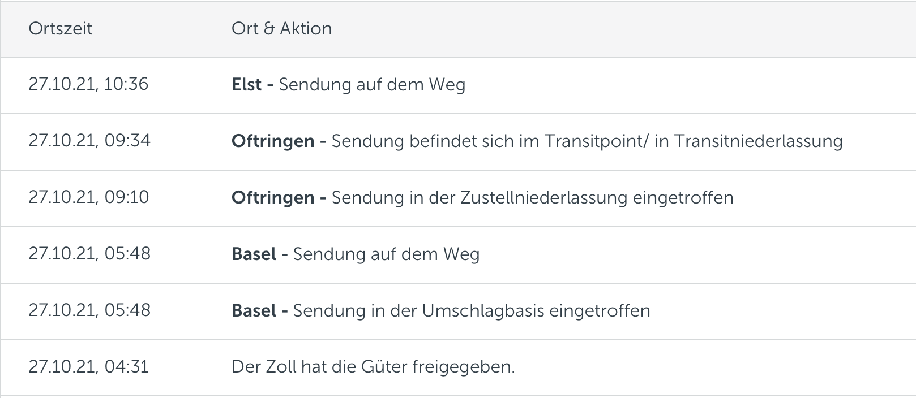Viewport: 916px width, 398px height.
Task: Click timestamp of Basel "auf dem Weg" row
Action: point(89,254)
